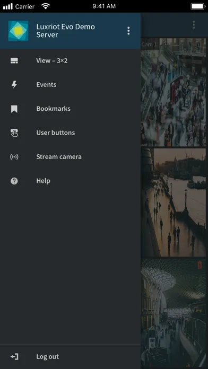Click the Stream camera broadcast icon
The width and height of the screenshot is (208, 369).
click(14, 157)
